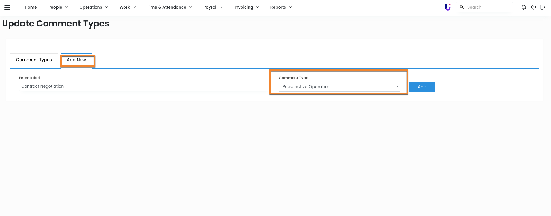Open the Work dropdown menu
Screen dimensions: 551x216
(127, 7)
